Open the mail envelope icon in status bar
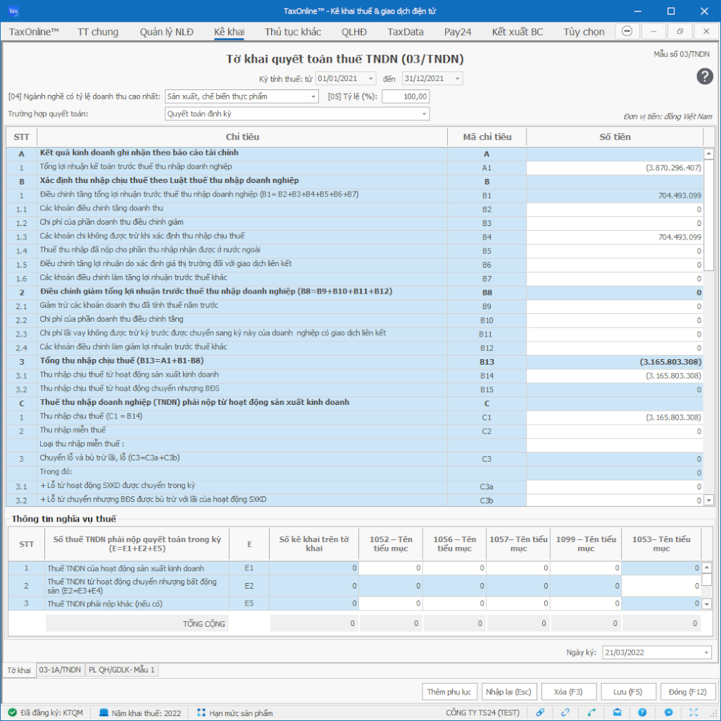The height and width of the screenshot is (721, 721). [x=617, y=712]
